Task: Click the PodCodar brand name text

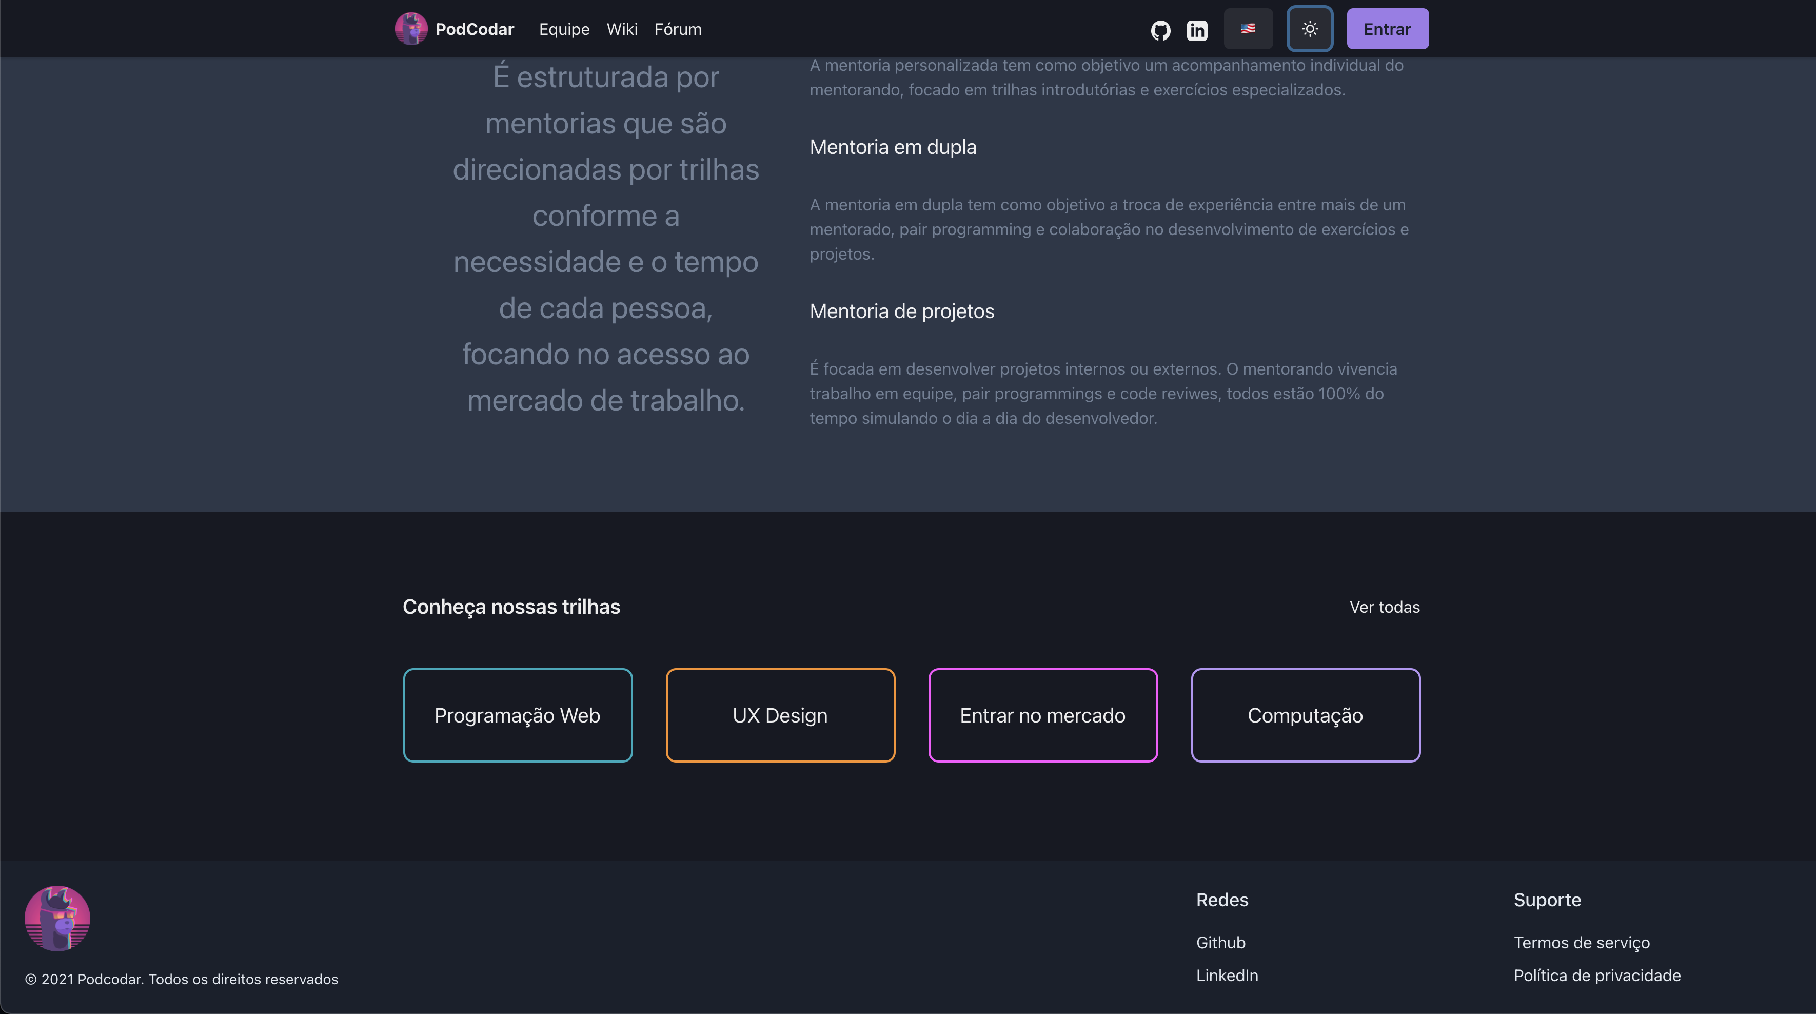Action: [x=475, y=30]
